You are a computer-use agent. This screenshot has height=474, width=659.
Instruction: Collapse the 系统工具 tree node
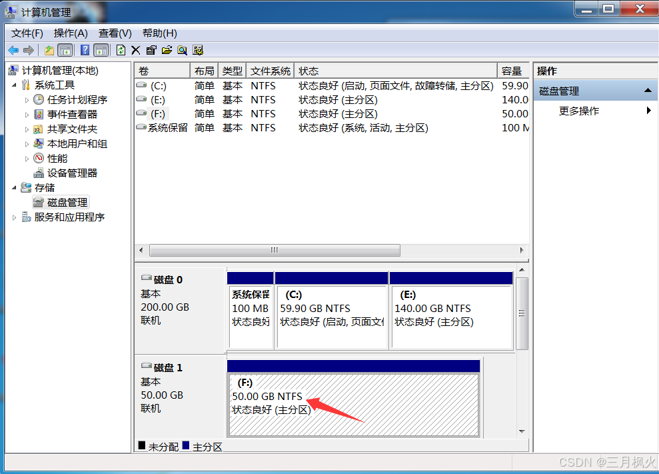[14, 85]
